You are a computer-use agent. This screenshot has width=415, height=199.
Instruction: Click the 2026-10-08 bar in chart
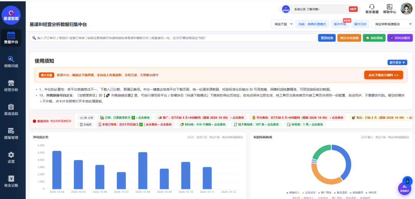click(143, 171)
